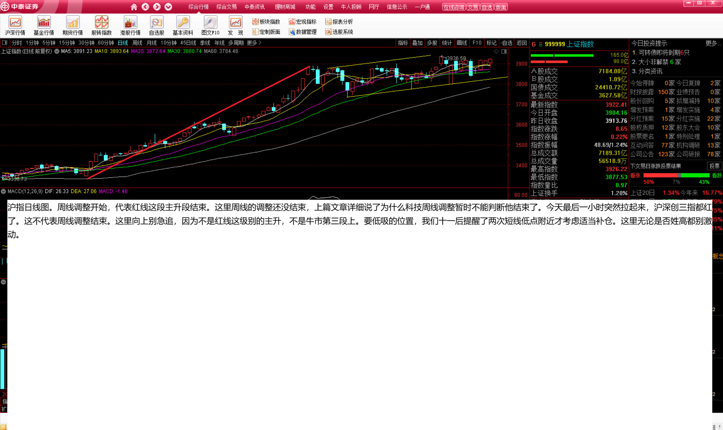
Task: Switch to 周线 weekly chart tab
Action: click(x=137, y=43)
